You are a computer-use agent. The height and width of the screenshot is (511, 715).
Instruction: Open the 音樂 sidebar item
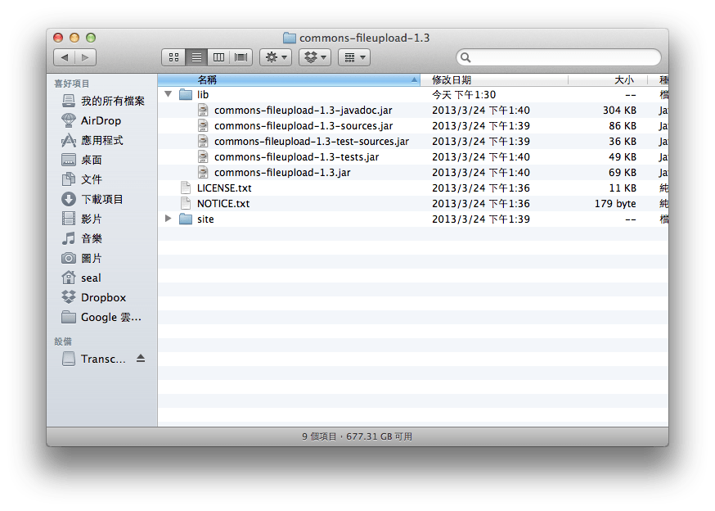click(90, 238)
